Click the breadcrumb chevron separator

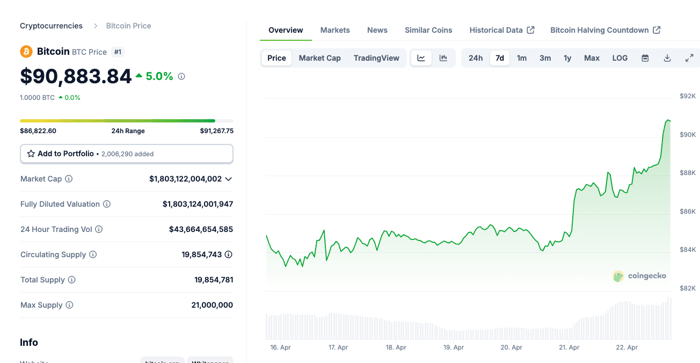coord(96,26)
